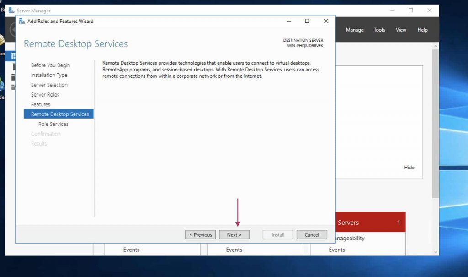468x277 pixels.
Task: Select Role Services under Remote Desktop Services
Action: pyautogui.click(x=53, y=124)
